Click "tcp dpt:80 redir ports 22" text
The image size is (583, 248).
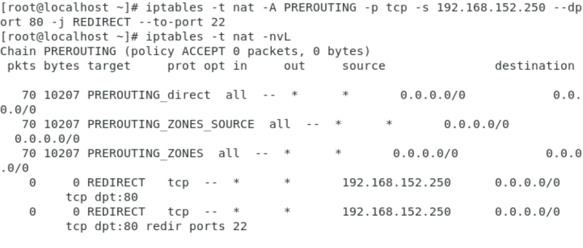point(156,226)
